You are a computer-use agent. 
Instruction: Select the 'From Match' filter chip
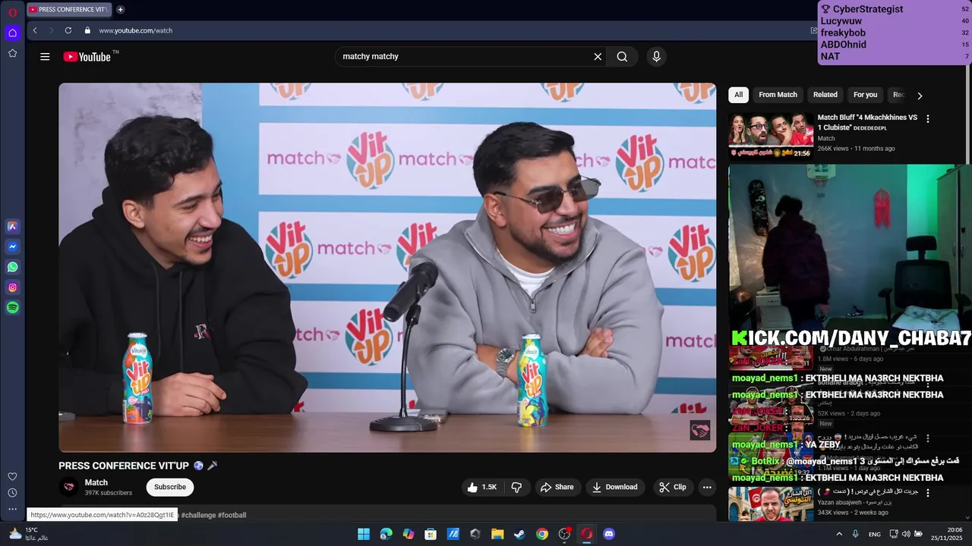pyautogui.click(x=778, y=95)
